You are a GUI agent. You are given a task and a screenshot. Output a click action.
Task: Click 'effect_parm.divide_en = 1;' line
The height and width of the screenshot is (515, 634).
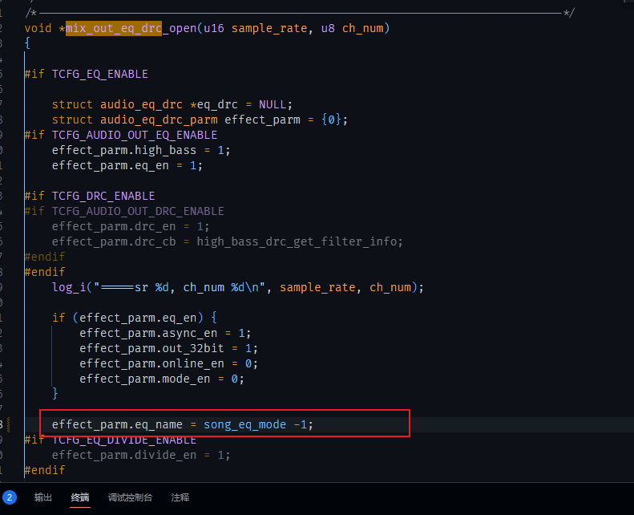[141, 455]
